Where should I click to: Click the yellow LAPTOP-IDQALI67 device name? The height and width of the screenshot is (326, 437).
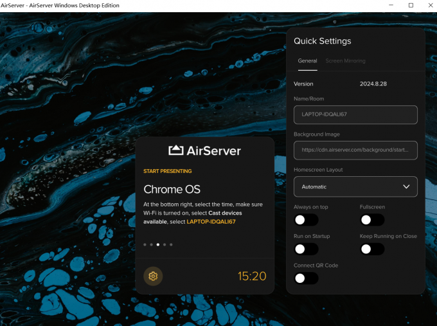point(211,222)
